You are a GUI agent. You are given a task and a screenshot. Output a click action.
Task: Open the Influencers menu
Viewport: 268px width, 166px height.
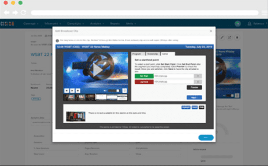click(53, 24)
